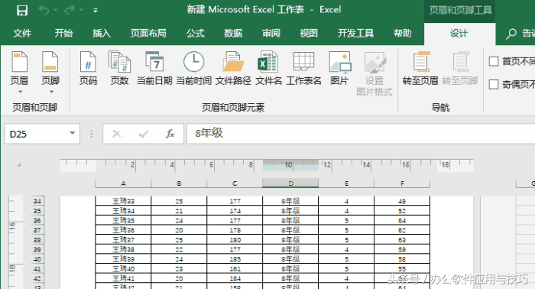
Task: Click 8年级 cell in row 38
Action: tap(290, 240)
